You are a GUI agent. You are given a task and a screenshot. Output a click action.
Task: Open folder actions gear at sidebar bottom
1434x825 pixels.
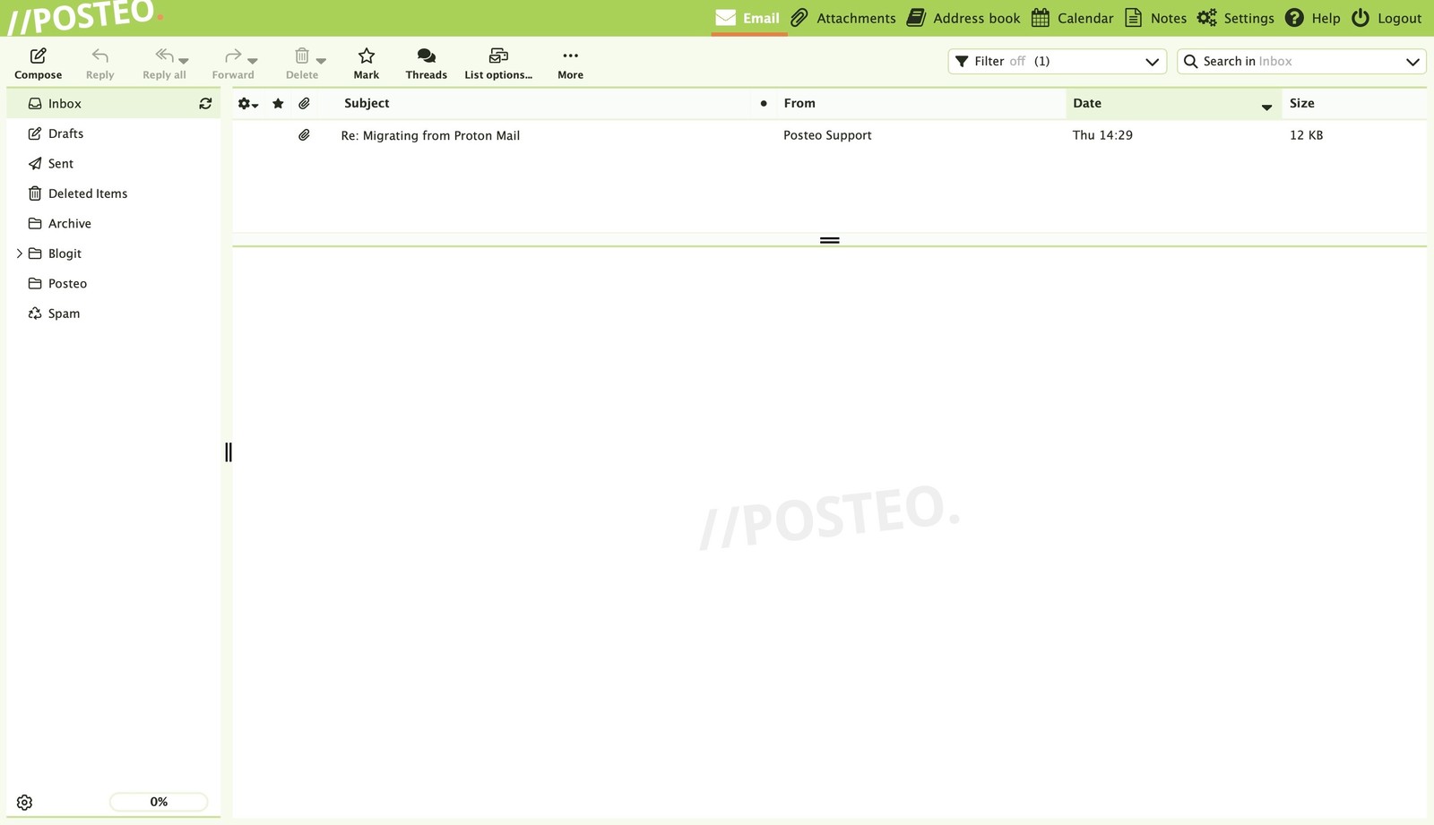25,803
